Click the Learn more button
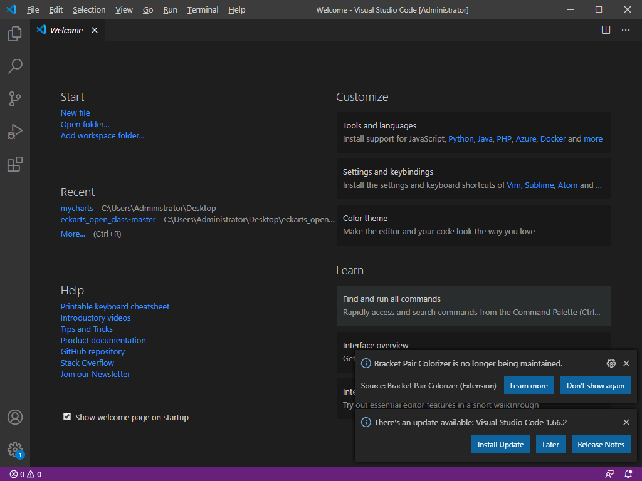 (529, 385)
